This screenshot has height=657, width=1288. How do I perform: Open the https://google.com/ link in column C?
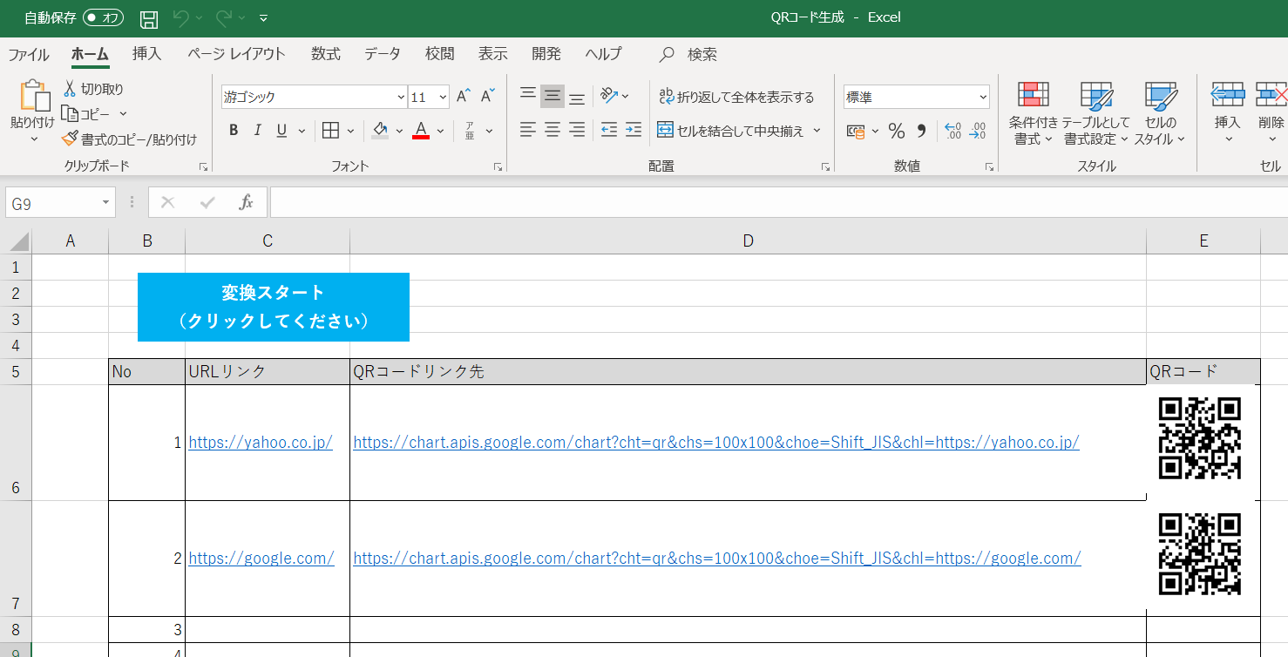pos(261,559)
